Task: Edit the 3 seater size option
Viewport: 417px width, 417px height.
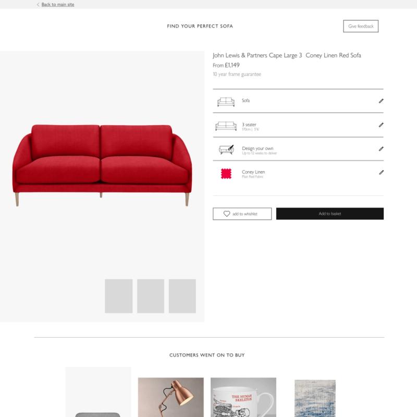Action: (x=381, y=125)
